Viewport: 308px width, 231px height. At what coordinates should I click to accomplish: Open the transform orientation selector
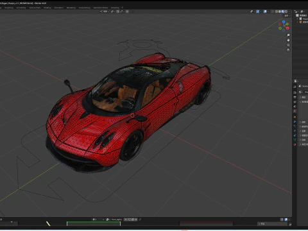pos(105,12)
